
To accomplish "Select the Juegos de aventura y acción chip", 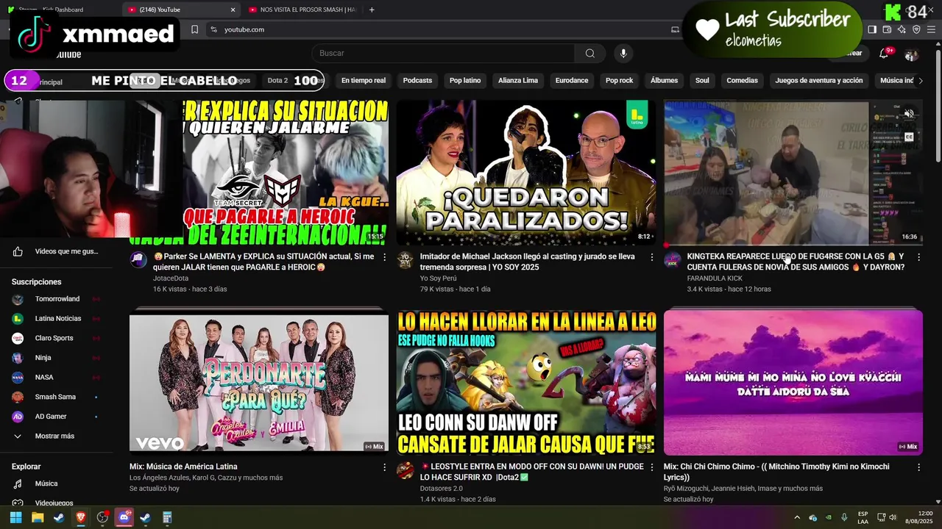I will point(819,80).
